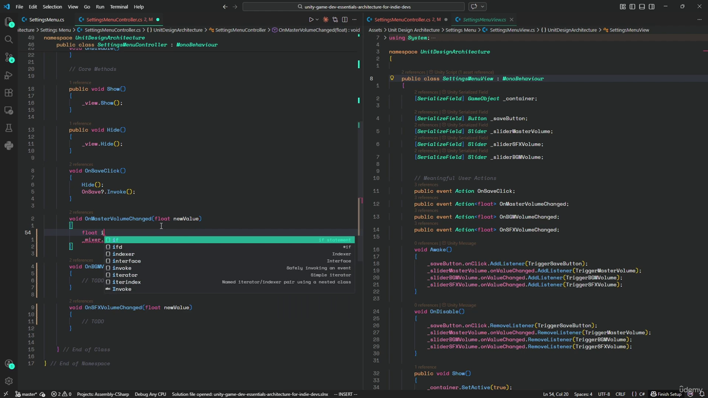Open the Terminal menu

pyautogui.click(x=119, y=7)
